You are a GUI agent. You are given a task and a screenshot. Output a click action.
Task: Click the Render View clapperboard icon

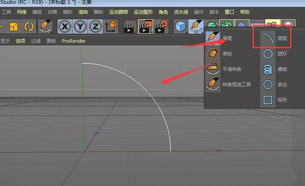[130, 26]
